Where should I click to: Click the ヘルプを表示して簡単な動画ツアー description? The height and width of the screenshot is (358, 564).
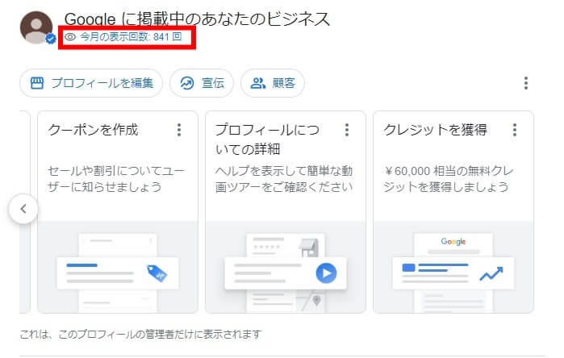click(284, 179)
